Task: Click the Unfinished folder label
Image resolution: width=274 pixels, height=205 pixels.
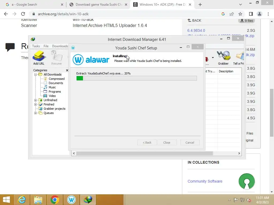Action: (x=50, y=100)
